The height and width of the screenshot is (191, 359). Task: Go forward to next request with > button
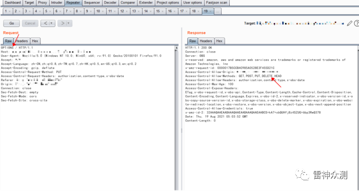(62, 23)
